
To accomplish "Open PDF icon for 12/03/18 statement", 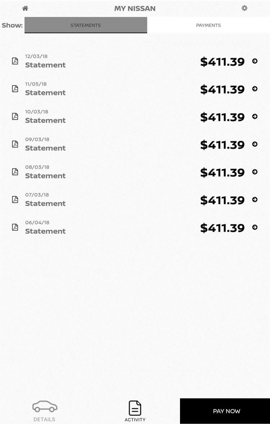I will click(x=15, y=61).
